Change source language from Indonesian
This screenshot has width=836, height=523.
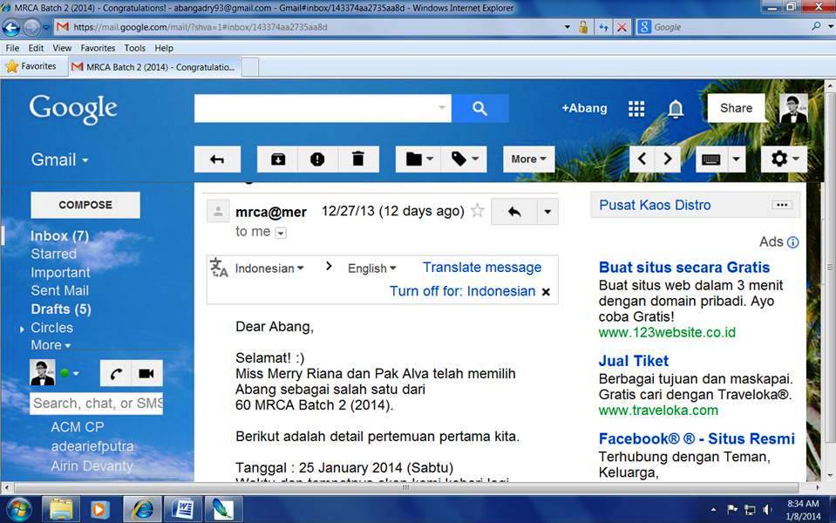[x=269, y=268]
